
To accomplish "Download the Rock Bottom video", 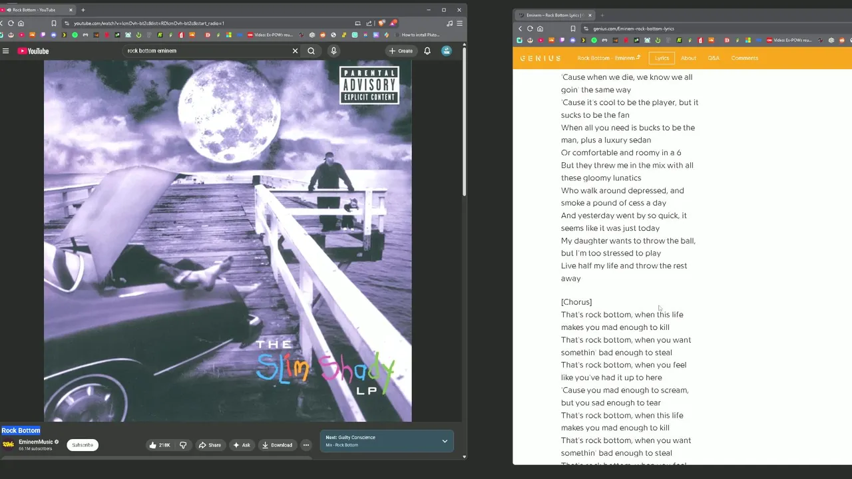I will click(x=278, y=445).
